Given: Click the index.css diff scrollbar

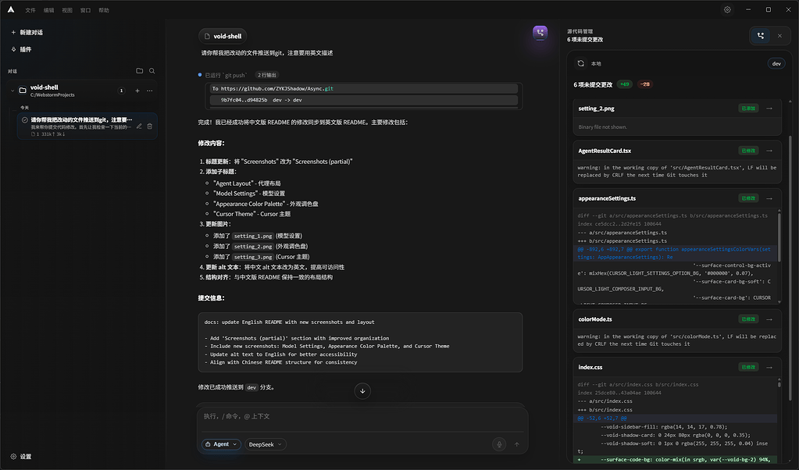Looking at the screenshot, I should click(779, 383).
